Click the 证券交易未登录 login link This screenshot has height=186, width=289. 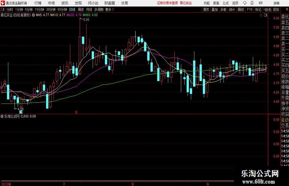pos(167,3)
